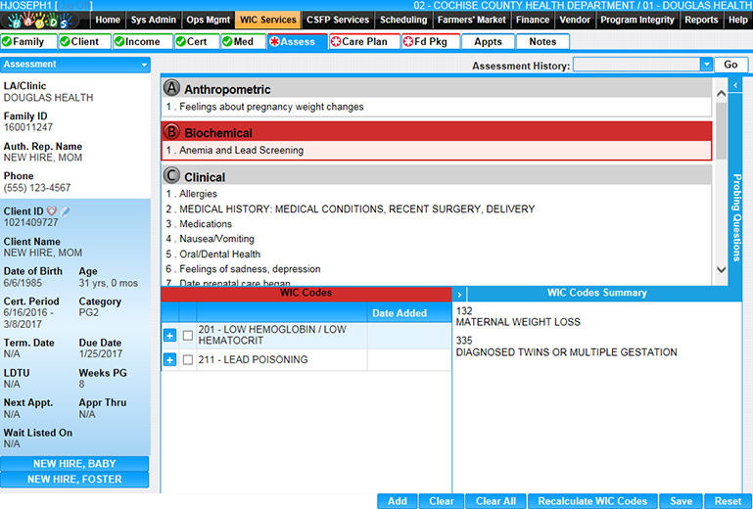Click the Go button
The height and width of the screenshot is (509, 753).
(730, 65)
